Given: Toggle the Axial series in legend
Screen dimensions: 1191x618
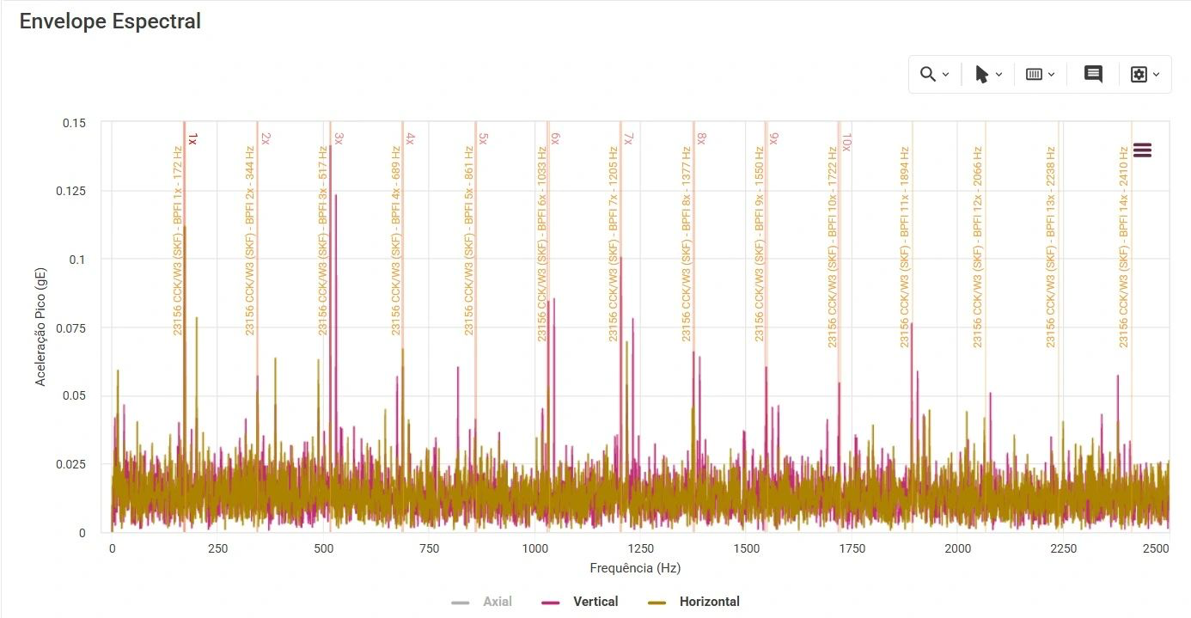Looking at the screenshot, I should pyautogui.click(x=482, y=602).
